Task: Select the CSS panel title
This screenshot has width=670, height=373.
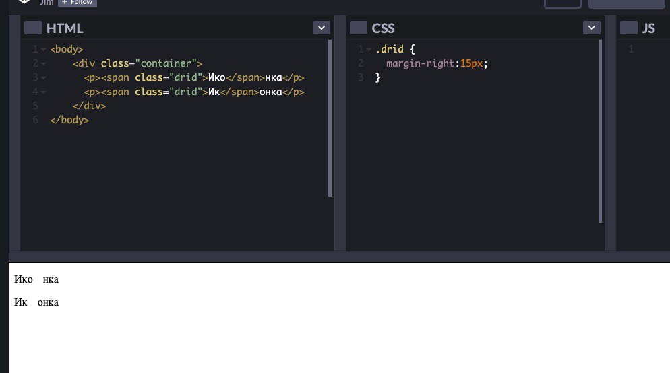Action: pos(384,28)
